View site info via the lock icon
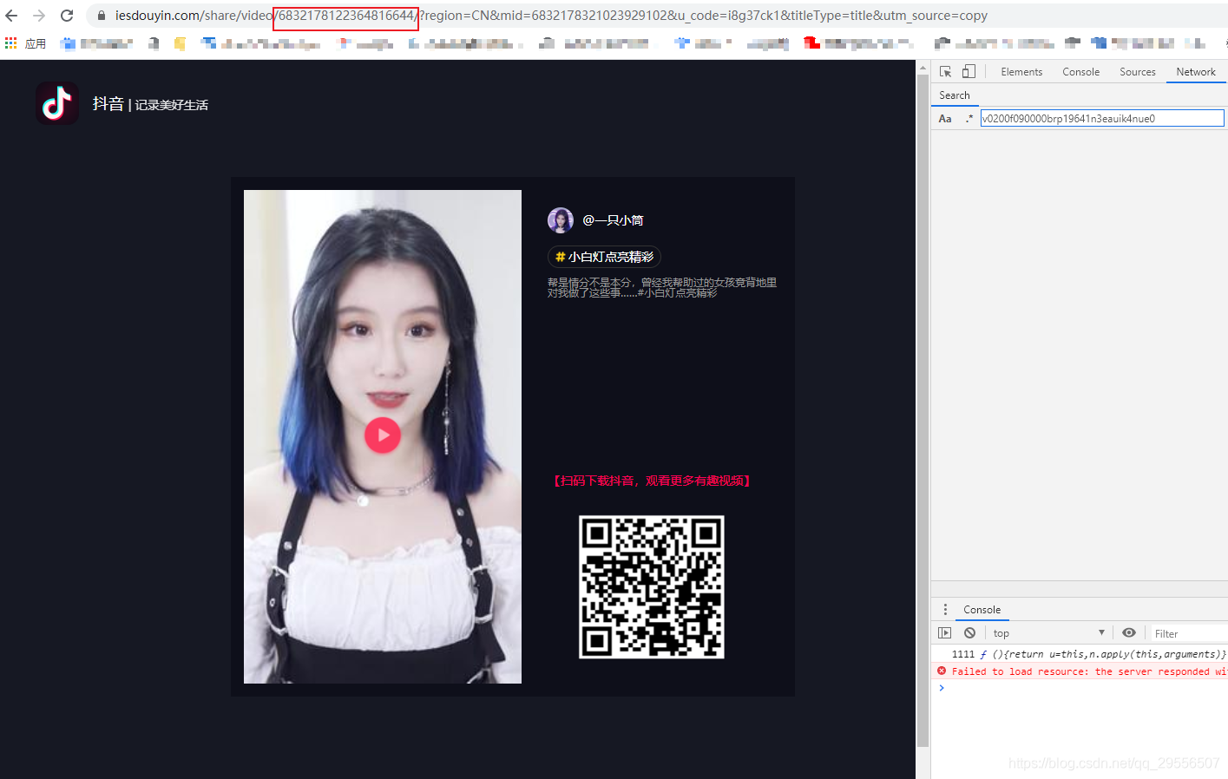Screen dimensions: 1228x779 pyautogui.click(x=101, y=16)
